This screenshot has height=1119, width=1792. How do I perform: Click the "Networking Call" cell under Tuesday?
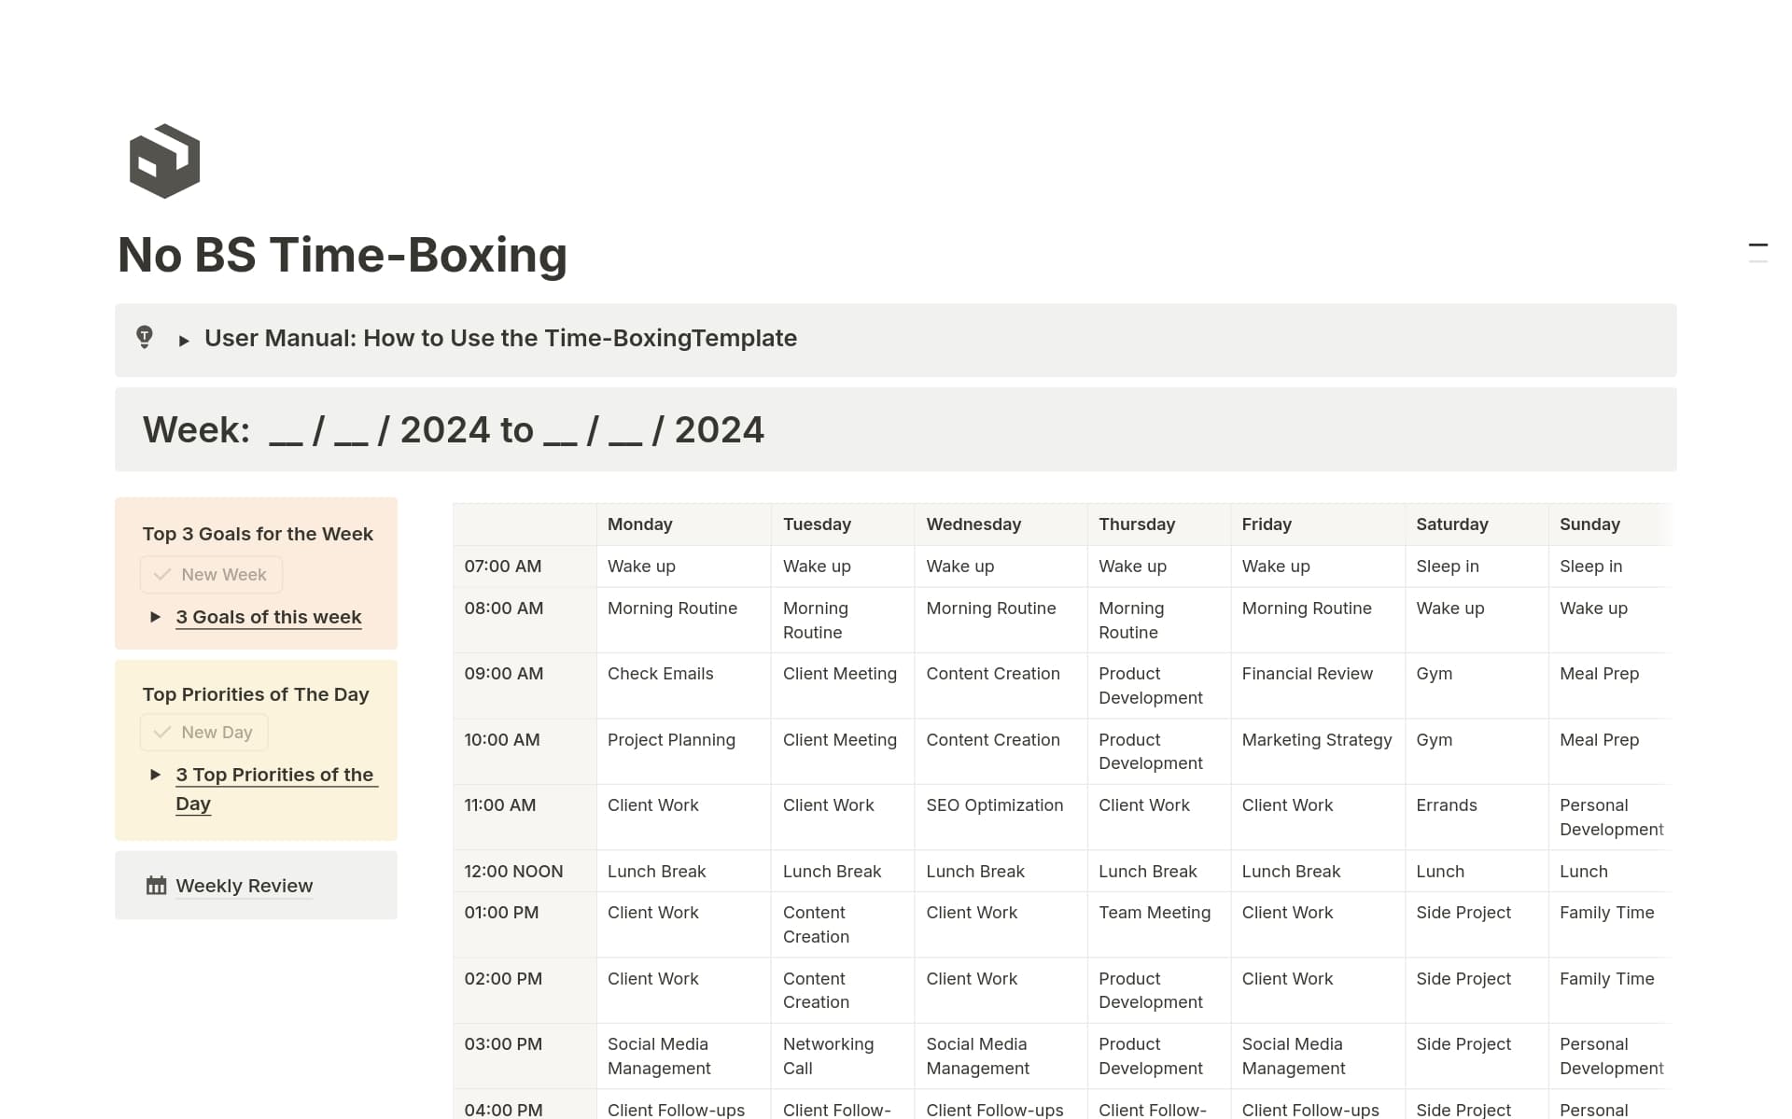tap(828, 1056)
